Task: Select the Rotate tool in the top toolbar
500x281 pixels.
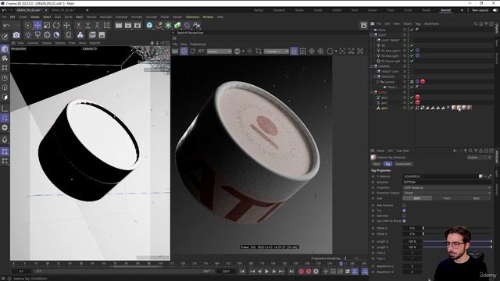Action: [56, 25]
